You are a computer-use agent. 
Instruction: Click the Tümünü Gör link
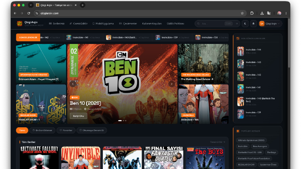coord(217,142)
